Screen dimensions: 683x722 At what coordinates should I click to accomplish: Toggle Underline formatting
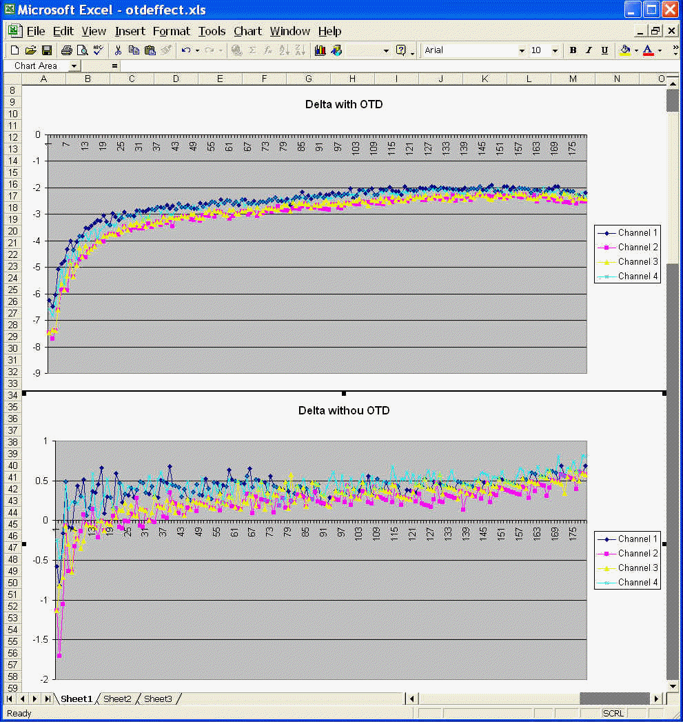[604, 50]
